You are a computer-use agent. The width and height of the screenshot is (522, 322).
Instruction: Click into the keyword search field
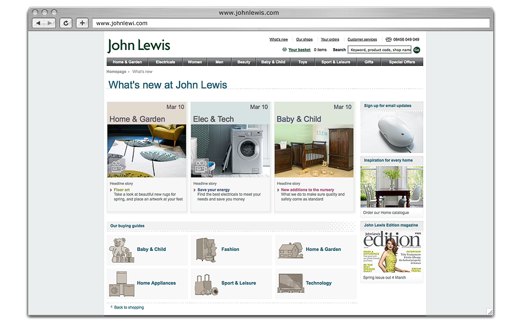[379, 50]
